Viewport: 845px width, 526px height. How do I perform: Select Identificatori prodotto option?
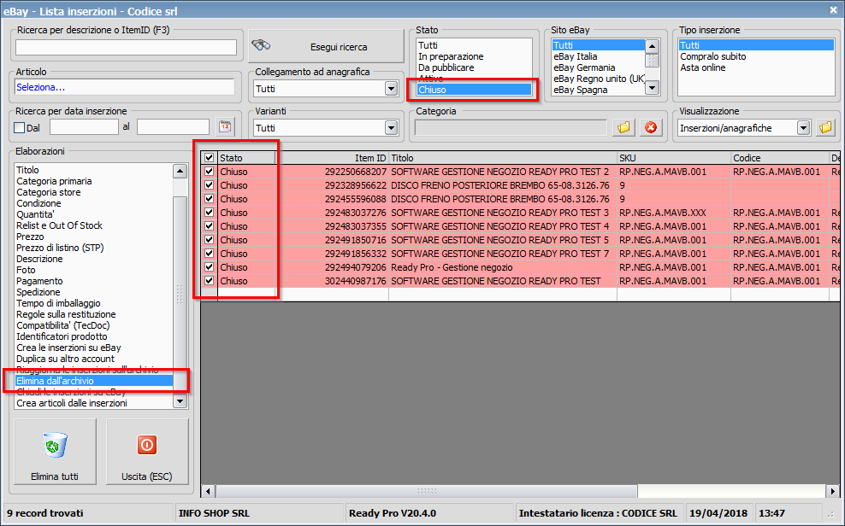coord(94,336)
